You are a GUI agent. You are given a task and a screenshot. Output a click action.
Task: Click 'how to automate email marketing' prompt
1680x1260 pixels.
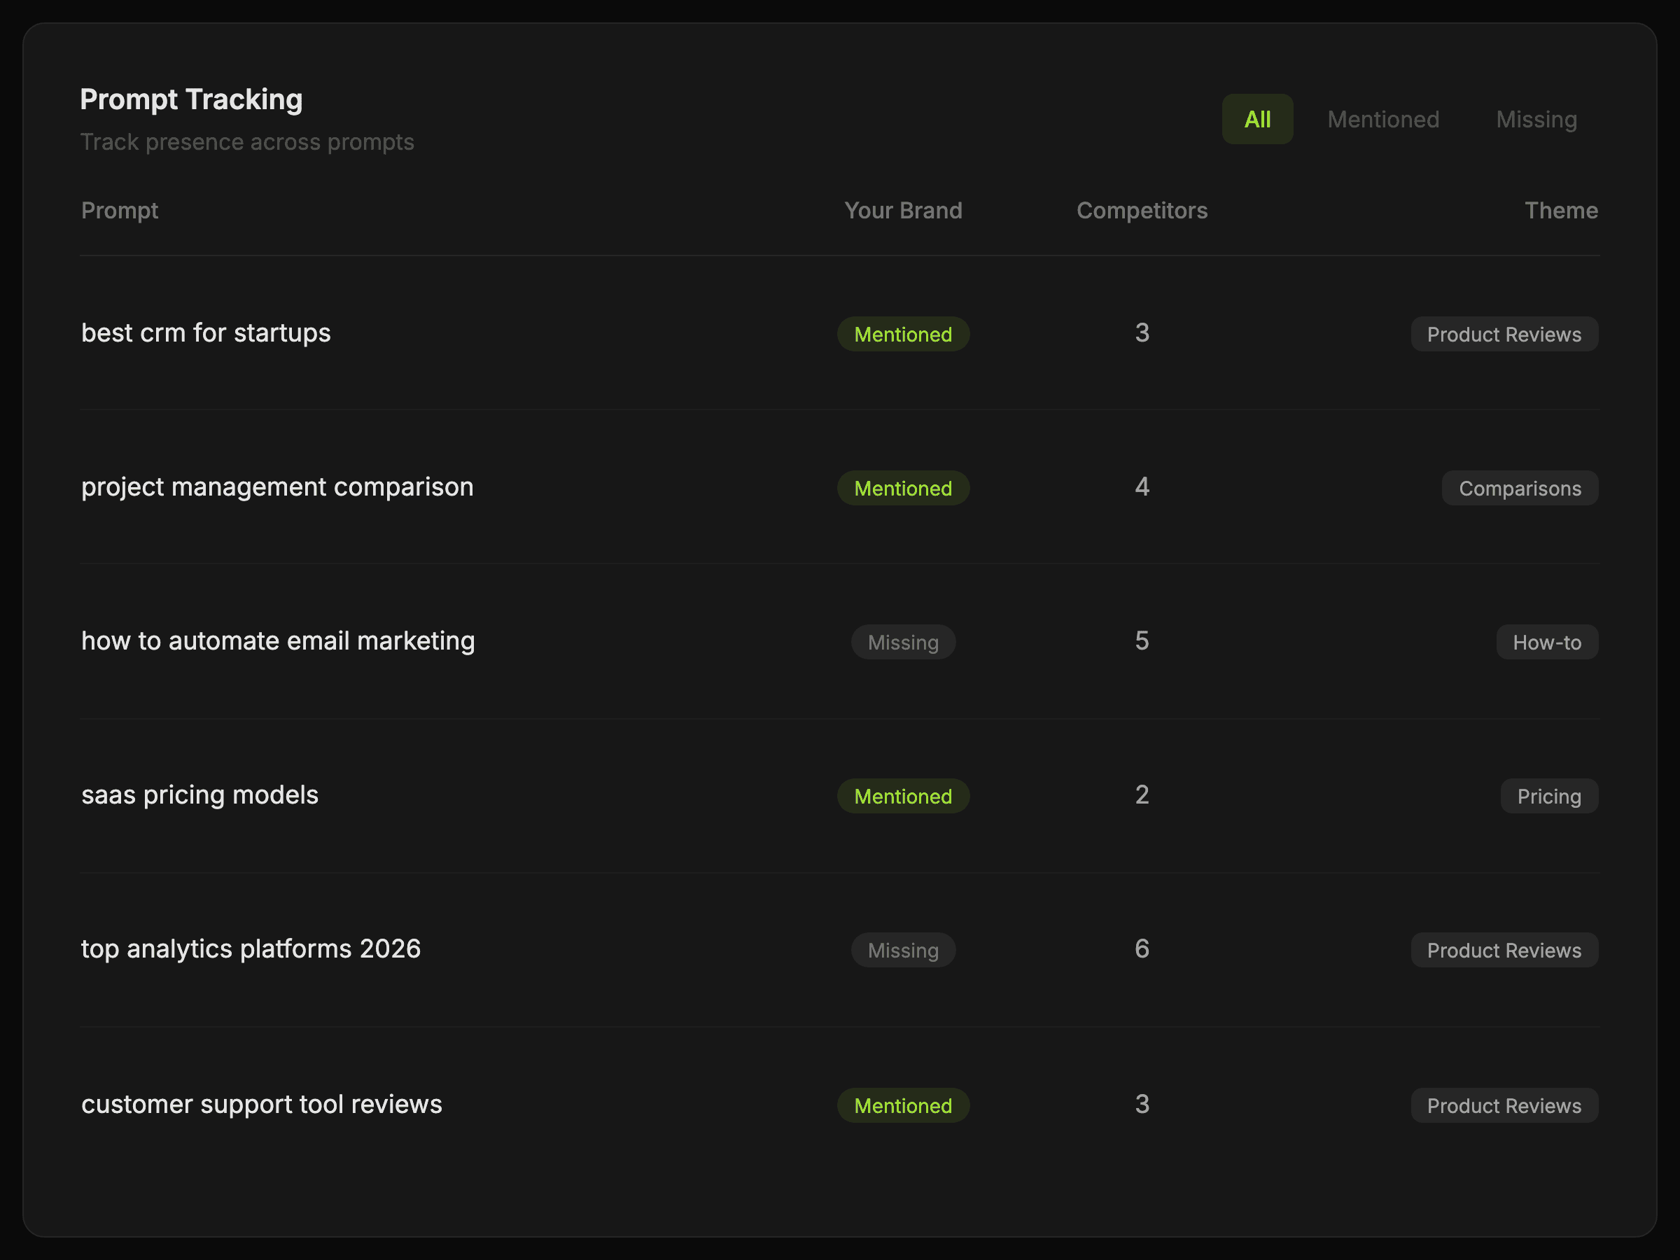pos(278,641)
